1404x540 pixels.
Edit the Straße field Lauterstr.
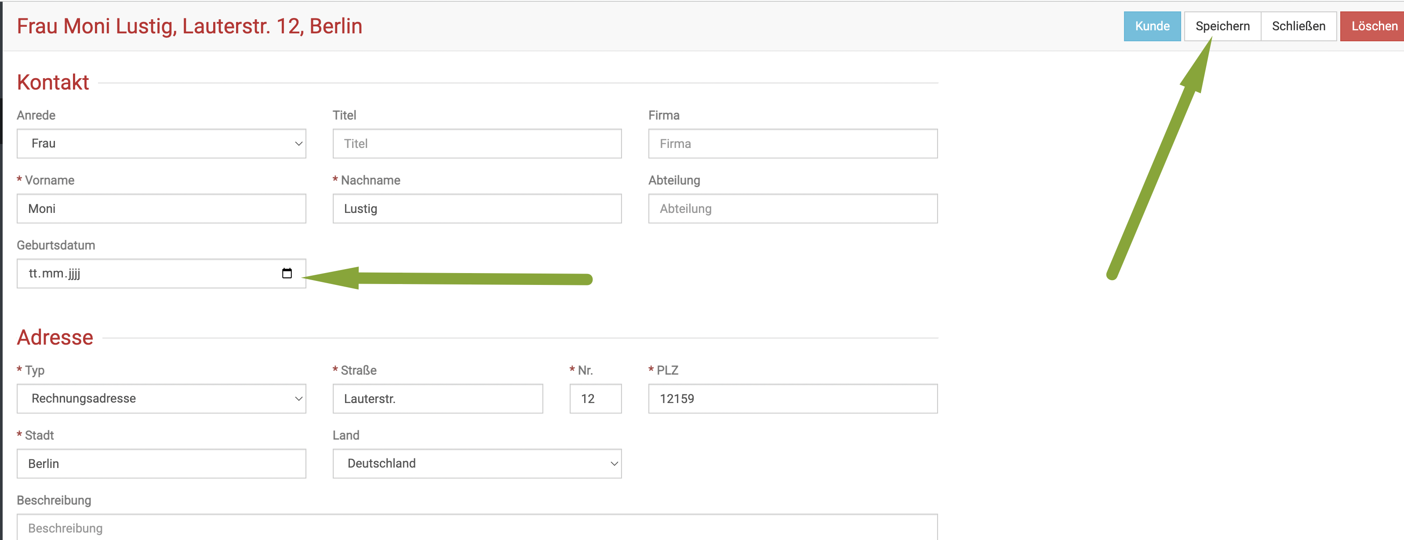pos(437,399)
